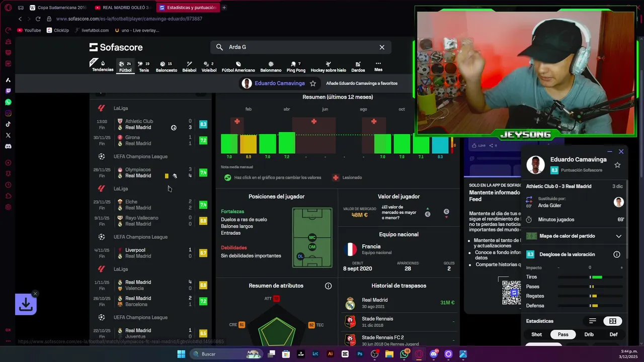Open the Béisbol sport section
The height and width of the screenshot is (362, 644).
[x=189, y=66]
